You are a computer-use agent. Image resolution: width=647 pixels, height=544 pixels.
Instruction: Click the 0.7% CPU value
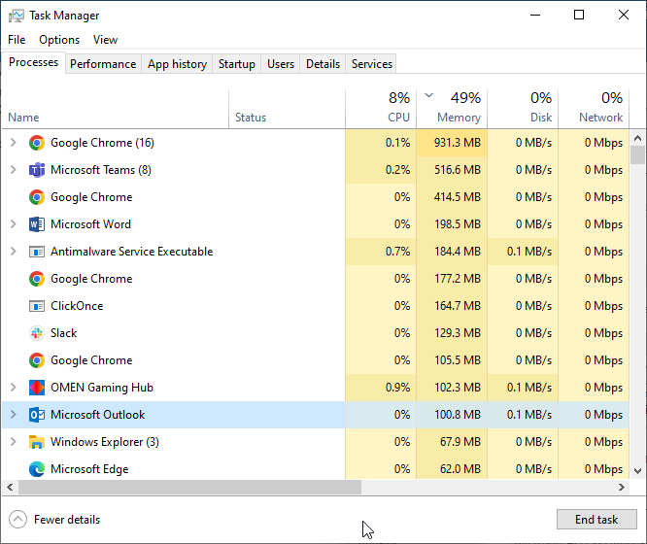pyautogui.click(x=397, y=252)
